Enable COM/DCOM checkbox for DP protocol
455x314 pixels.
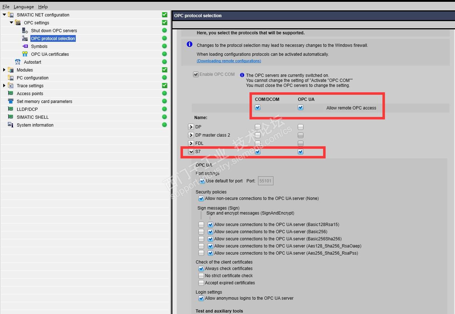pyautogui.click(x=258, y=127)
